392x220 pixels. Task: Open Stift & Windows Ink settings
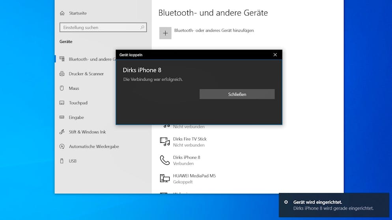[87, 132]
